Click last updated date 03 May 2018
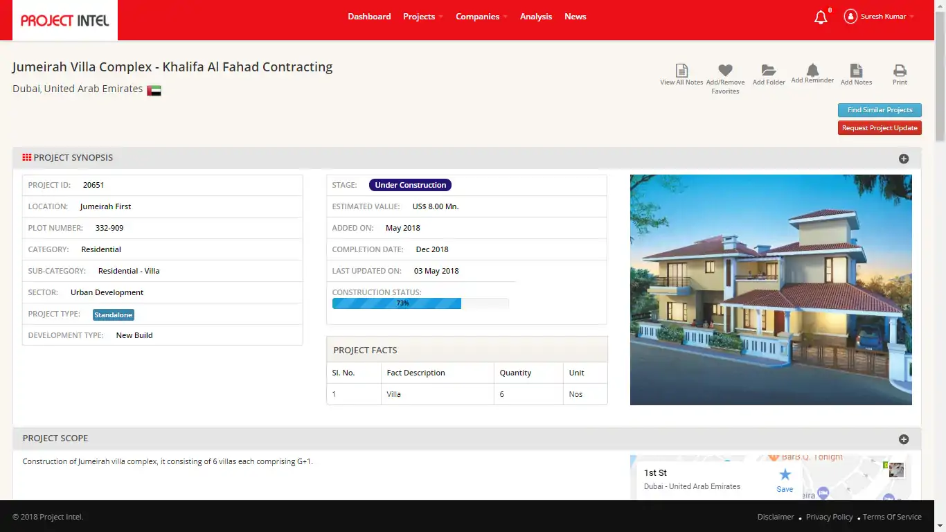Image resolution: width=946 pixels, height=532 pixels. pos(436,271)
